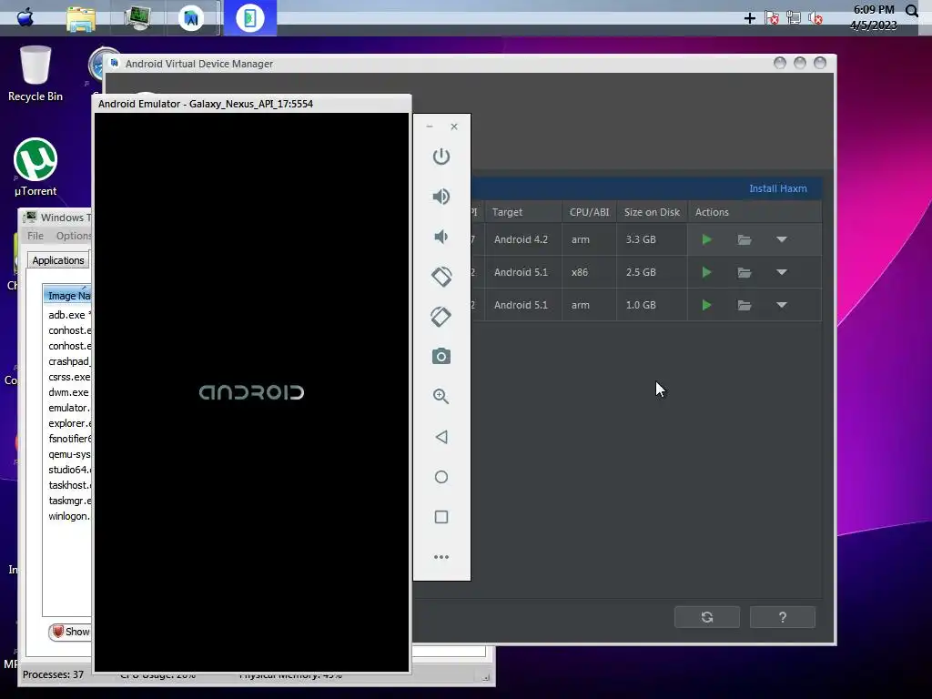Screen dimensions: 932x699
Task: Select explorer process in Task Manager
Action: (x=69, y=423)
